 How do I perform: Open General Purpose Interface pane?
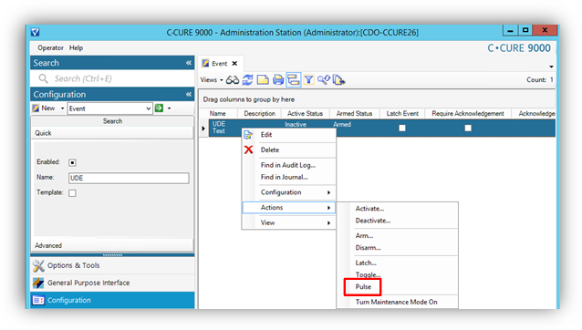click(x=112, y=283)
